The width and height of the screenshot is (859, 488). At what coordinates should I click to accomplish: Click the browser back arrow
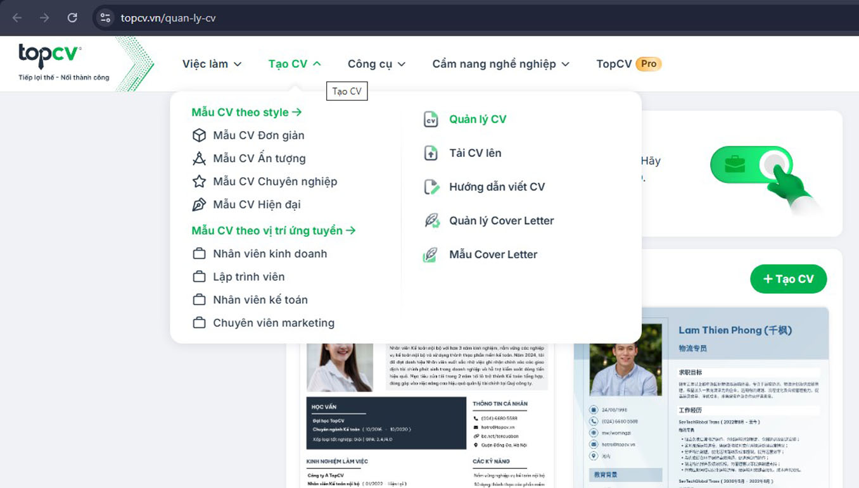17,18
